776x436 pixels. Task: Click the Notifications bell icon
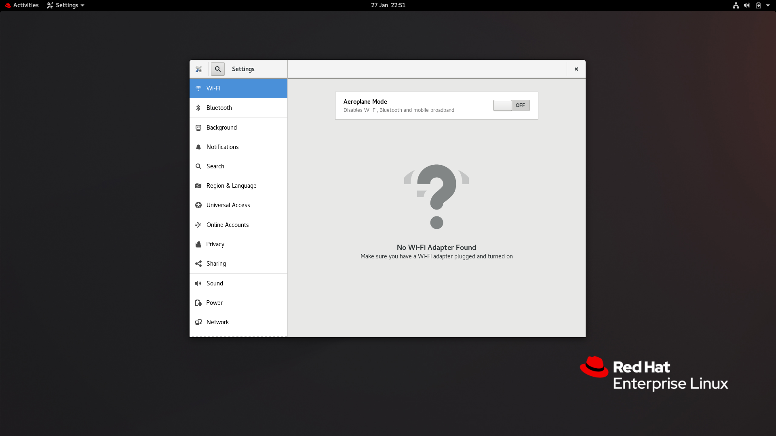pos(198,147)
